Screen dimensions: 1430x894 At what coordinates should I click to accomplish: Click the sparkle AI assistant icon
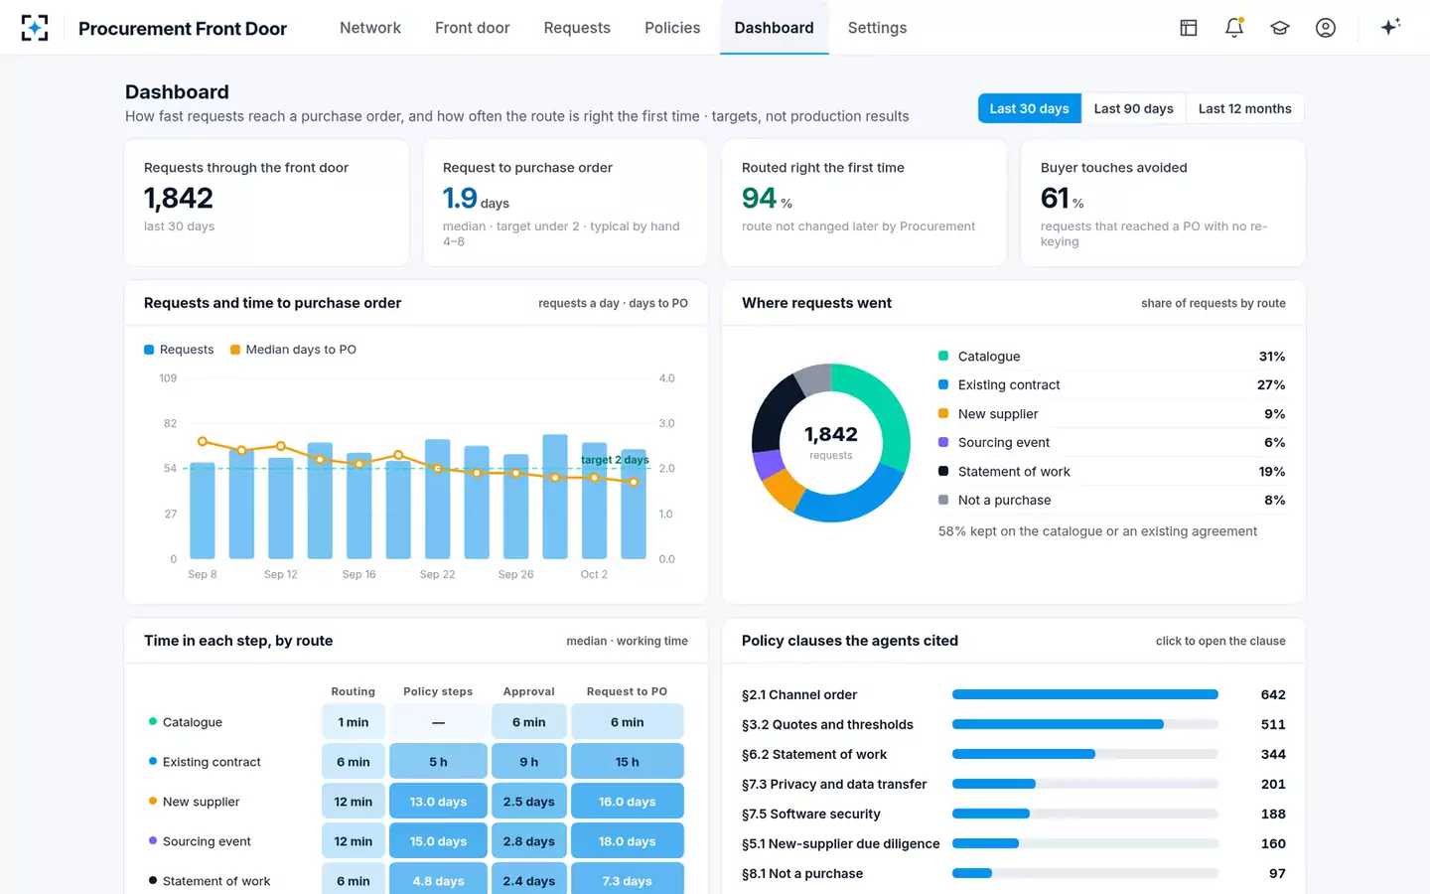(1390, 28)
